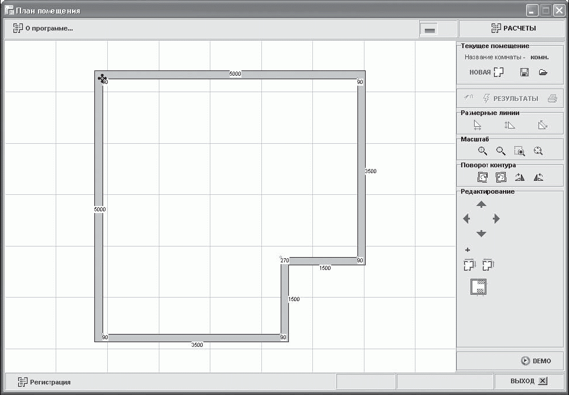Click the 3500 label below the bottom wall
The height and width of the screenshot is (395, 569).
tap(197, 345)
